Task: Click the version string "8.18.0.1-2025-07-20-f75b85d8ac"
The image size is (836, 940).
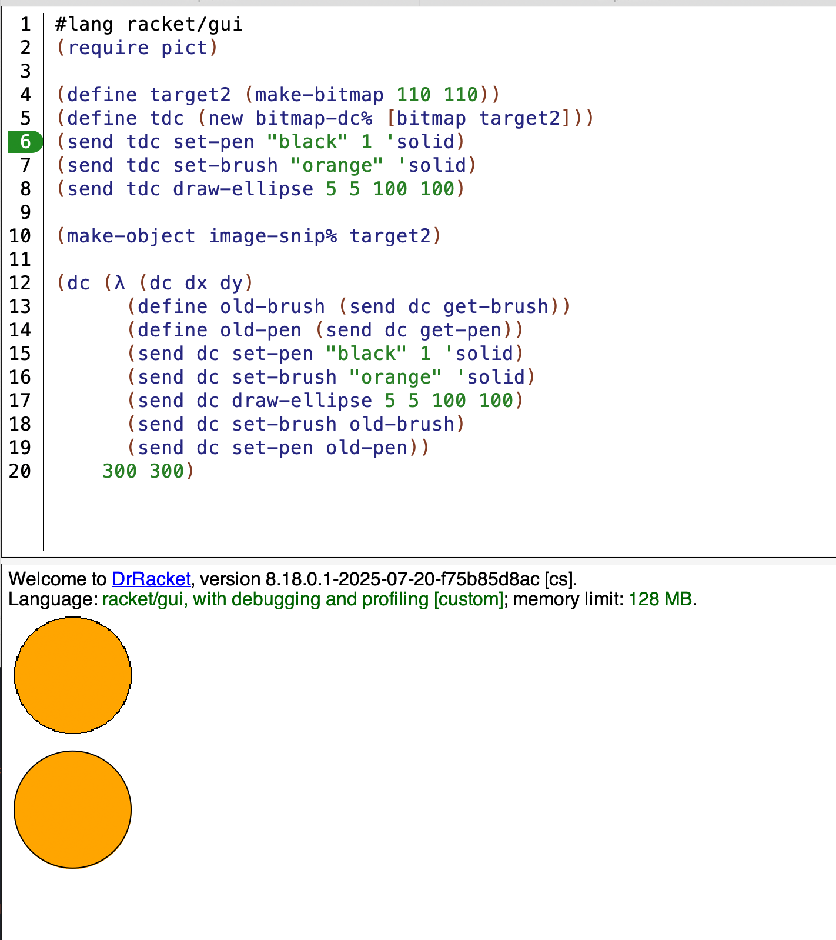Action: pyautogui.click(x=403, y=579)
